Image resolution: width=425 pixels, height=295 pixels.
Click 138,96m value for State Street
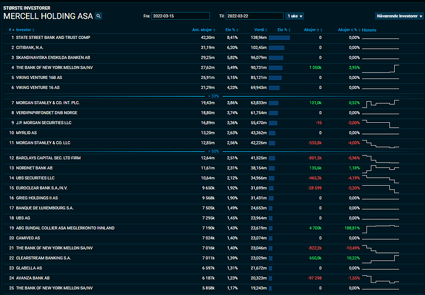[258, 38]
